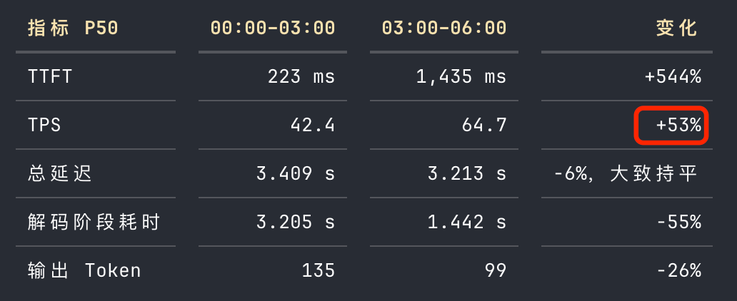Click the 42.4 TPS value
This screenshot has height=301, width=737.
(x=313, y=125)
